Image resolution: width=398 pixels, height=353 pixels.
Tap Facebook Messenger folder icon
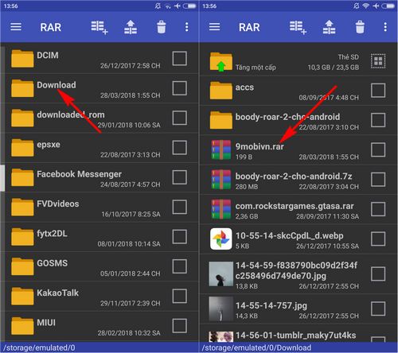tap(22, 177)
